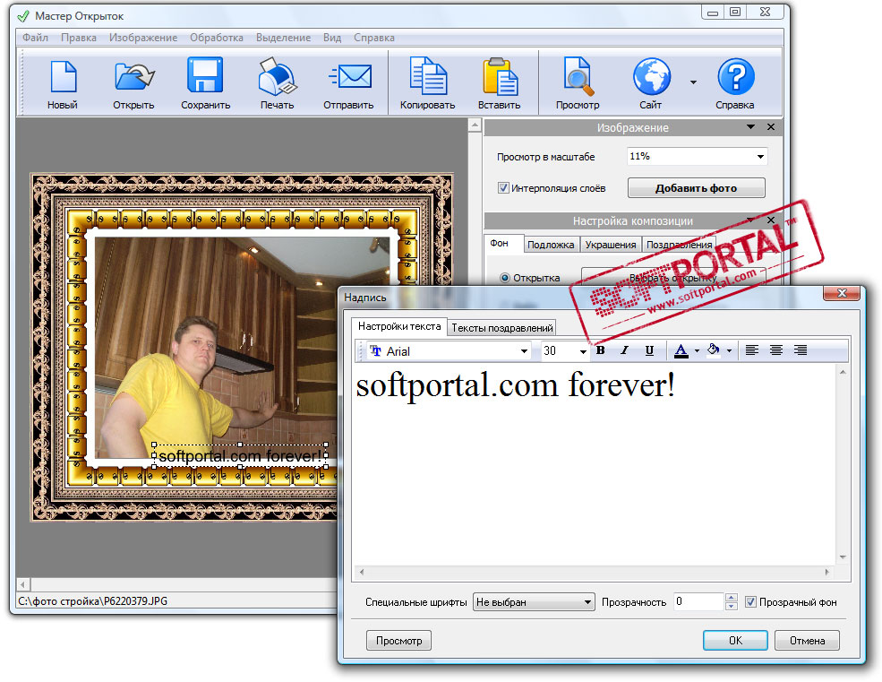
Task: Open the Вид menu
Action: pos(332,38)
